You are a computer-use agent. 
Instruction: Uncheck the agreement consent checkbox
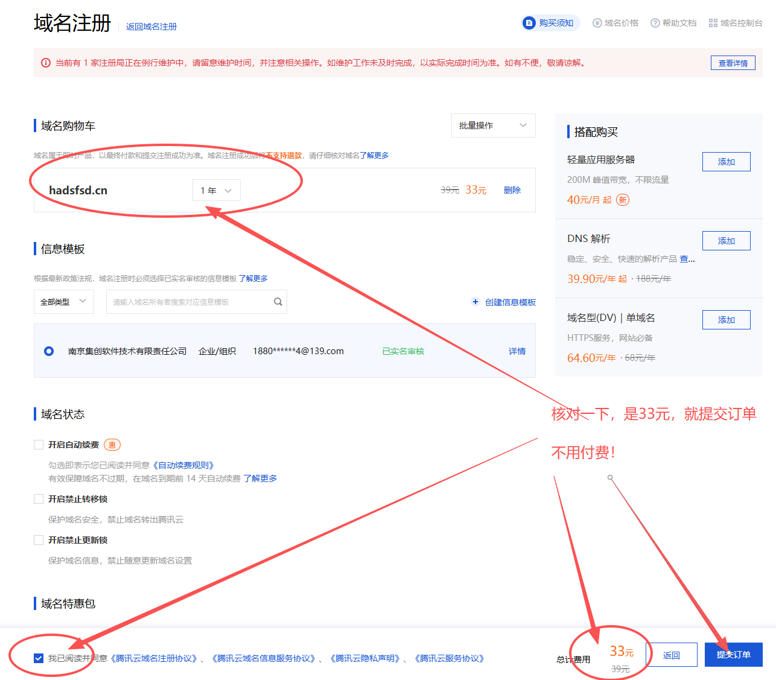click(39, 658)
